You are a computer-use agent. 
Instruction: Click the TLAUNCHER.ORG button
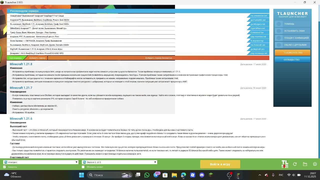pyautogui.click(x=292, y=53)
